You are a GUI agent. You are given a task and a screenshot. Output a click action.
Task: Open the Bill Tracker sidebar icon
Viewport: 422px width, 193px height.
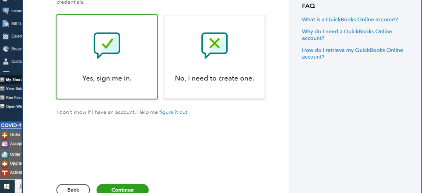(x=6, y=23)
